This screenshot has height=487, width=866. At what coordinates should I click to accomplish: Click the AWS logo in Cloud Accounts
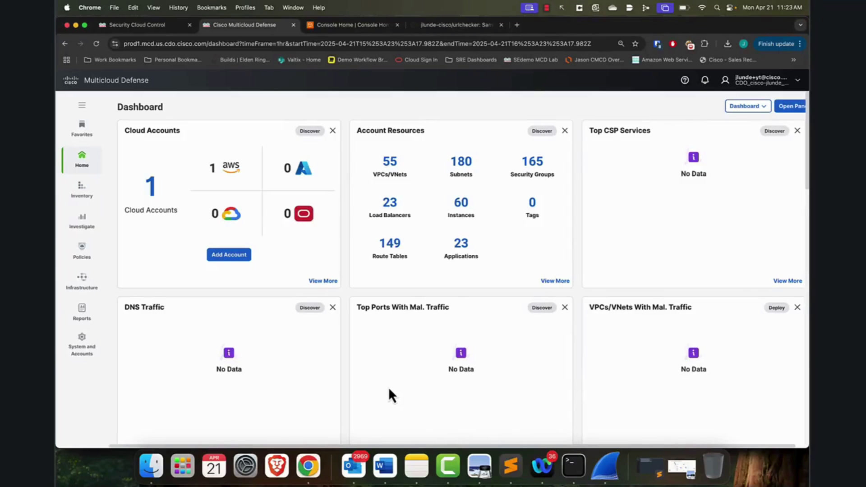pos(231,167)
